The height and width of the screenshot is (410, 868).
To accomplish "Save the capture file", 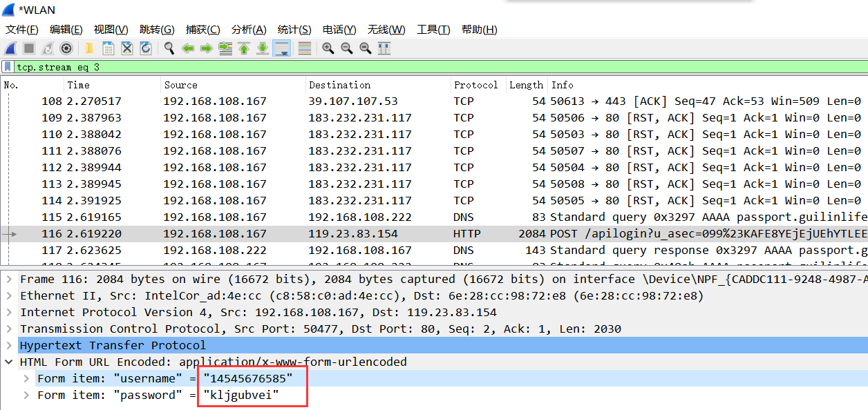I will (108, 48).
